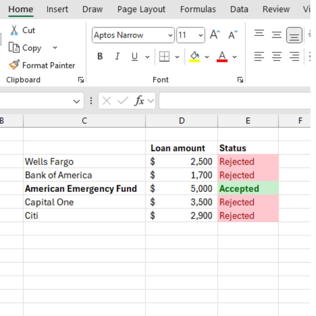316x316 pixels.
Task: Toggle Italic formatting
Action: (x=117, y=56)
